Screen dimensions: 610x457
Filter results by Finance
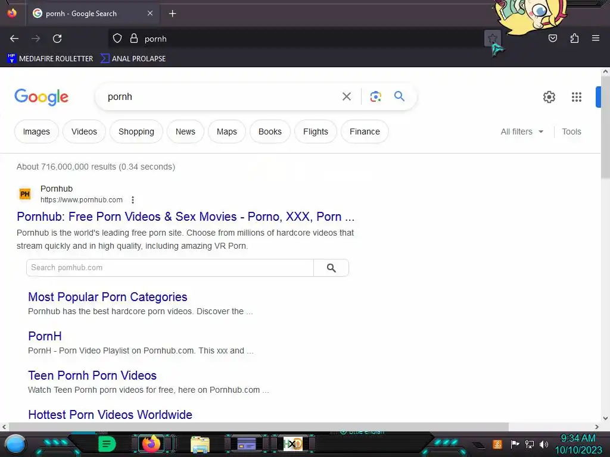365,132
